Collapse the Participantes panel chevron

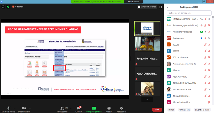pos(167,7)
